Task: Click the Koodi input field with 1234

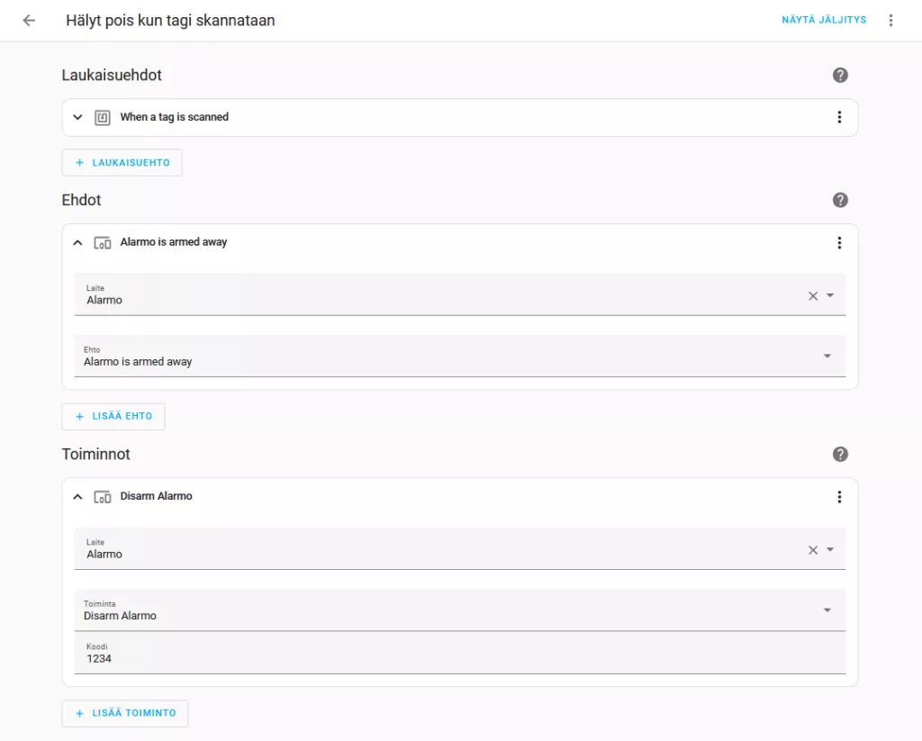Action: (460, 653)
